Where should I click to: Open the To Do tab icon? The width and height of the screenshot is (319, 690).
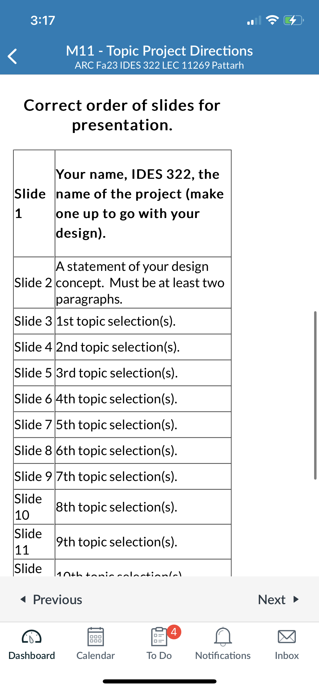coord(159,637)
